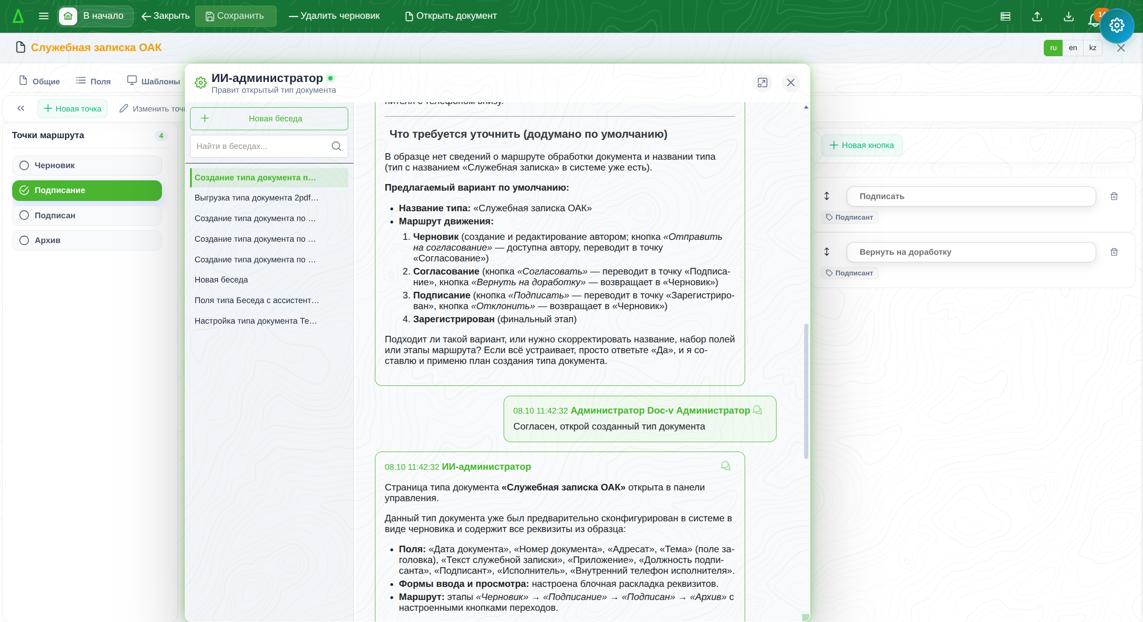Image resolution: width=1143 pixels, height=622 pixels.
Task: Click the upload icon in top bar
Action: point(1037,16)
